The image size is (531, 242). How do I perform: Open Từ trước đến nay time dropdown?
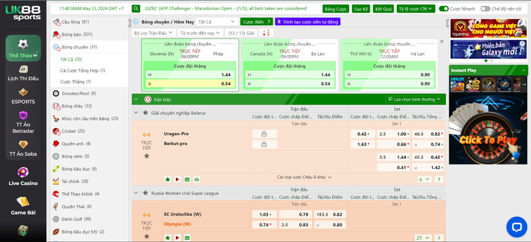click(200, 33)
